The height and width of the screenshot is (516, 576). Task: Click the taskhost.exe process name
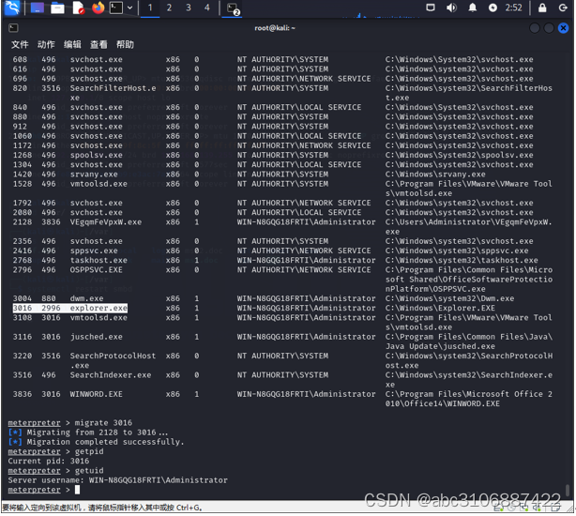click(99, 261)
